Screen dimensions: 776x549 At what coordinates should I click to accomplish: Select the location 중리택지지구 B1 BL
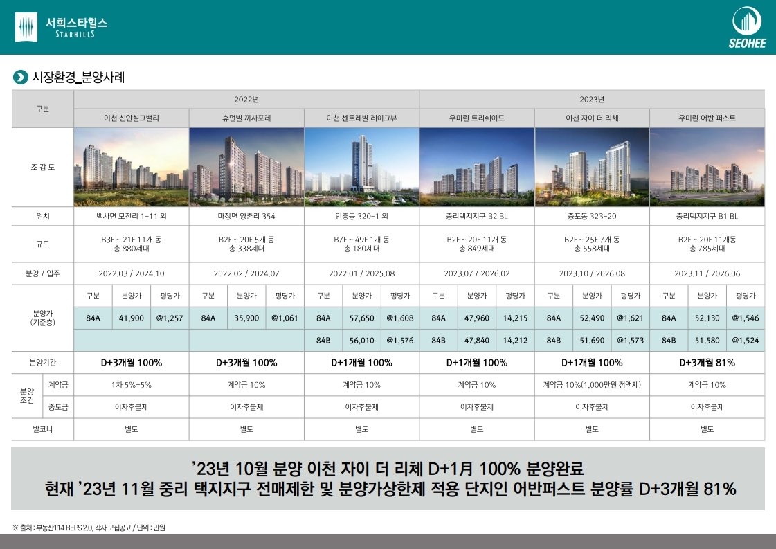pos(707,216)
